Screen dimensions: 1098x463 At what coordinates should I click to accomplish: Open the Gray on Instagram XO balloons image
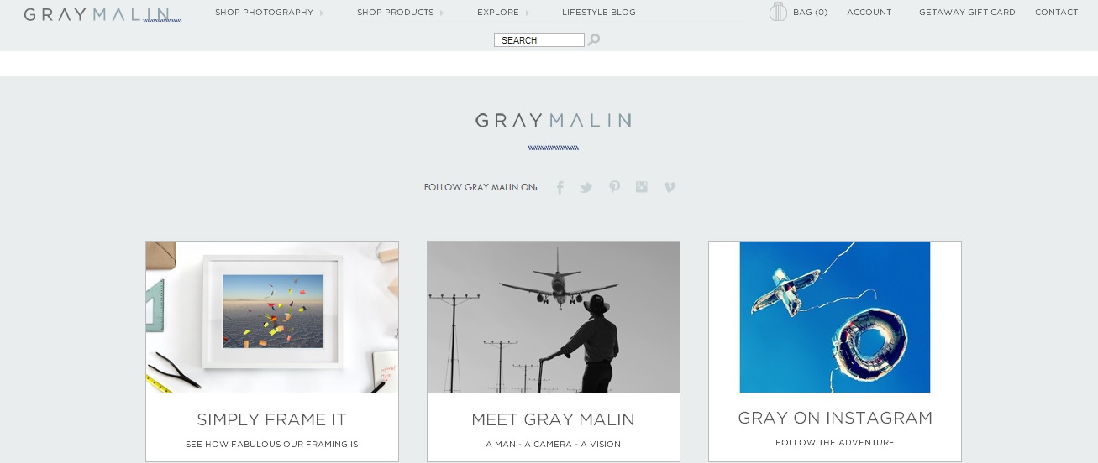tap(835, 317)
